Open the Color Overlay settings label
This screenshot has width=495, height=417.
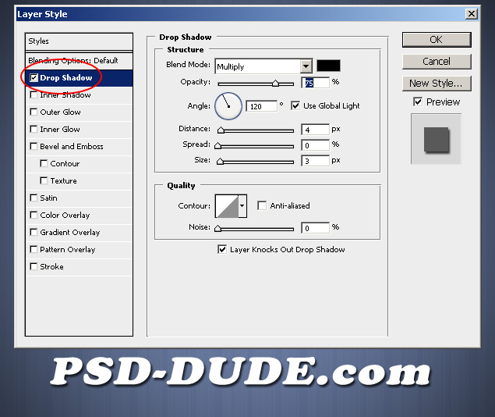coord(65,215)
